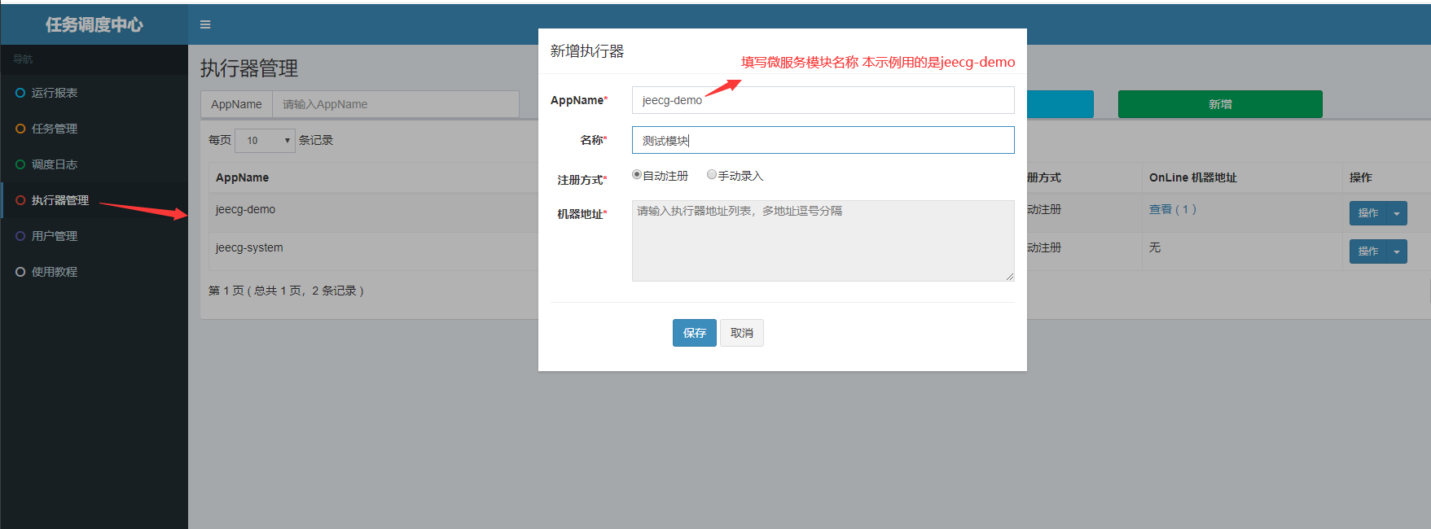1431x529 pixels.
Task: Click the circle icon beside 任务管理
Action: click(20, 129)
